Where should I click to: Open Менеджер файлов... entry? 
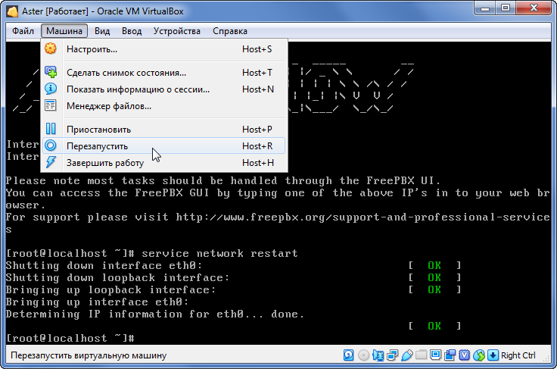163,106
